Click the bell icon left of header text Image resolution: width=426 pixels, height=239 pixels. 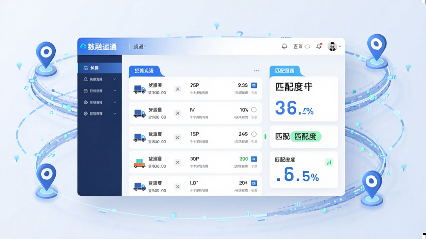pyautogui.click(x=284, y=46)
